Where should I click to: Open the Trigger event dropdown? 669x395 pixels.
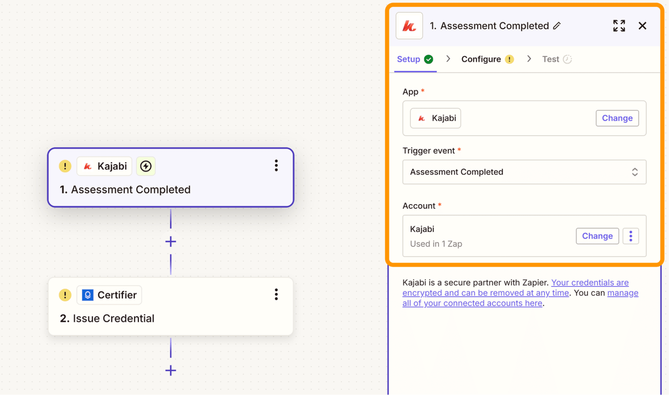[x=524, y=172]
